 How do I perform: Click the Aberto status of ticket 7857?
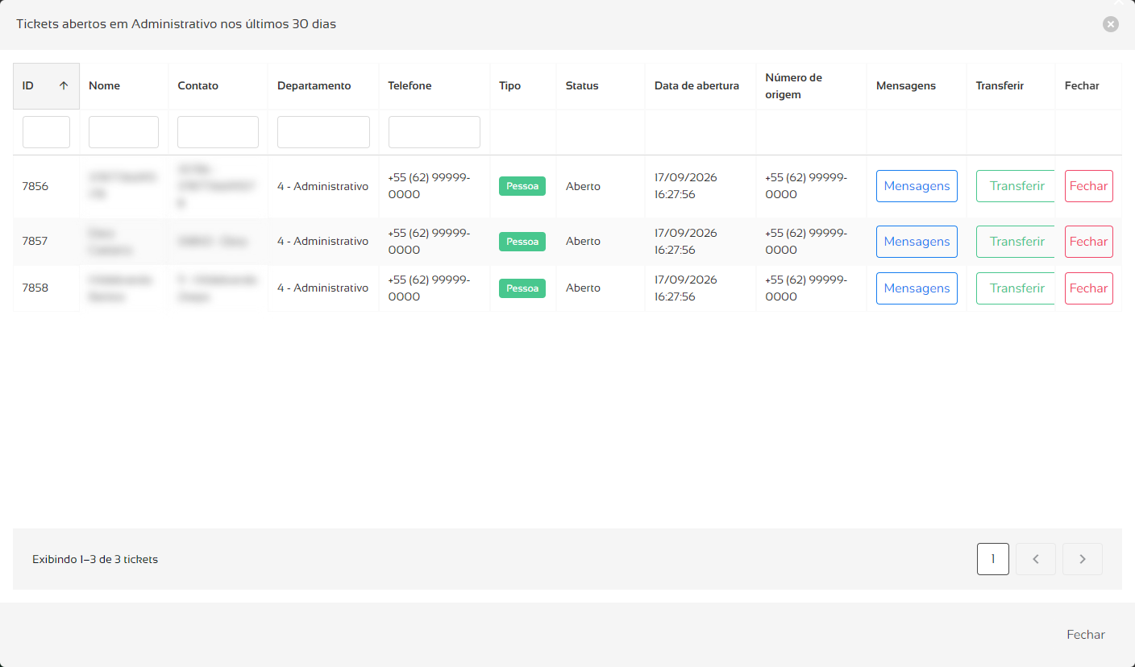point(583,241)
